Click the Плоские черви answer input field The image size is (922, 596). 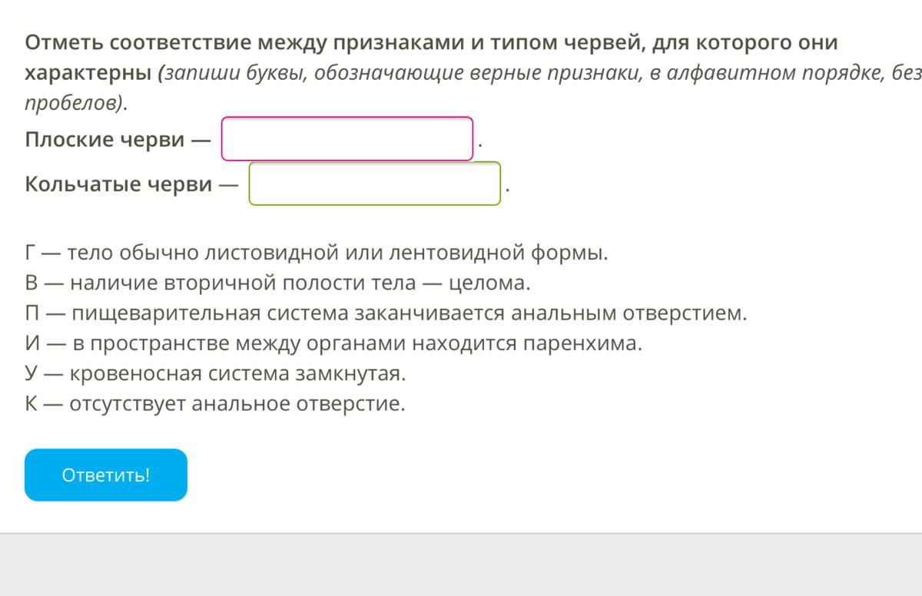coord(347,139)
